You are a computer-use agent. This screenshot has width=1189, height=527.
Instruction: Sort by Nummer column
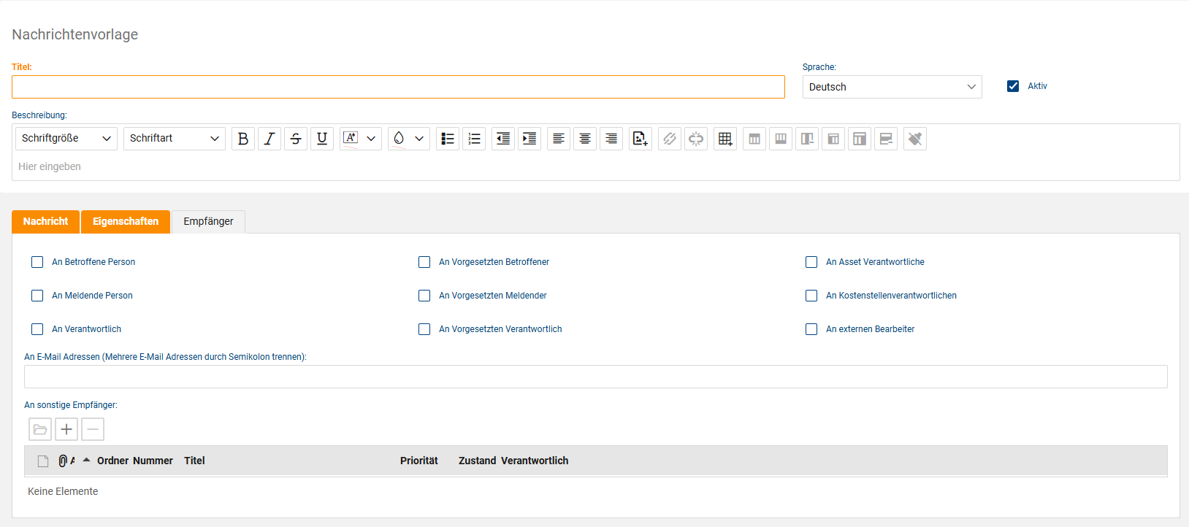(x=153, y=461)
